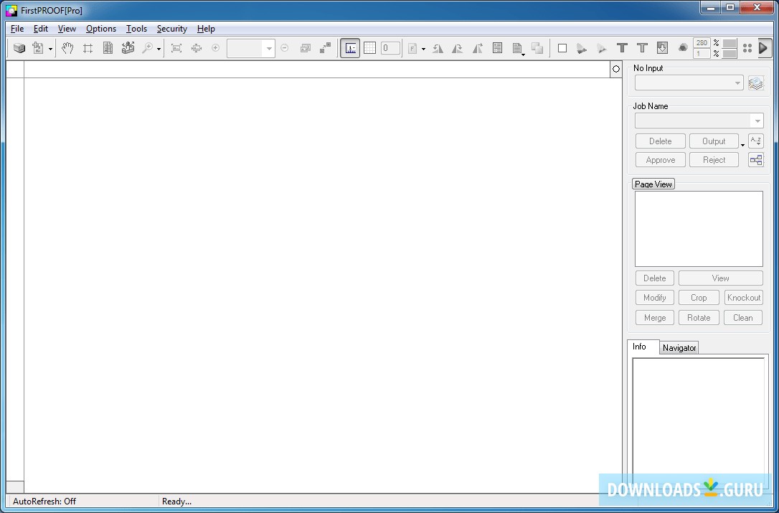Click the fit image to window icon

176,48
